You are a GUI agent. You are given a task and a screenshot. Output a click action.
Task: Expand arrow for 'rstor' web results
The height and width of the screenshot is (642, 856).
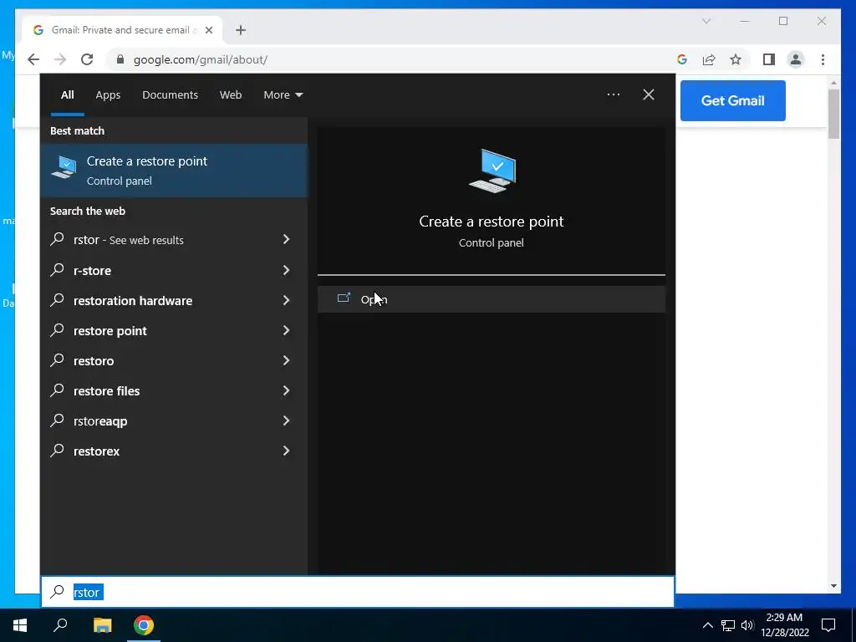[x=286, y=239]
